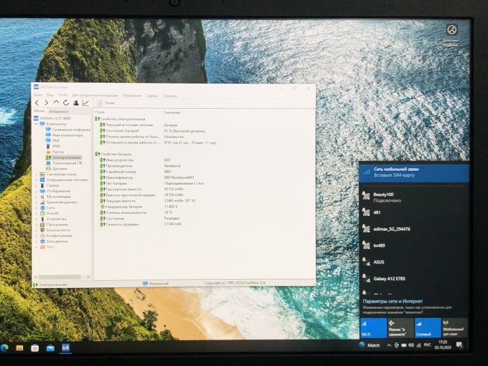488x366 pixels.
Task: Click the Refresh icon in AIDA64 toolbar
Action: pos(66,102)
